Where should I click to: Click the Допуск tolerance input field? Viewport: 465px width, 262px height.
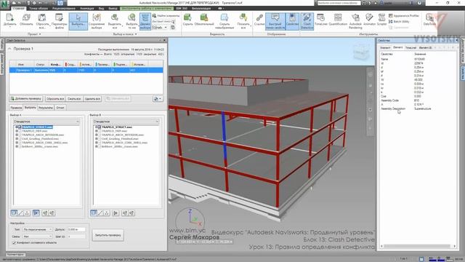click(x=76, y=229)
